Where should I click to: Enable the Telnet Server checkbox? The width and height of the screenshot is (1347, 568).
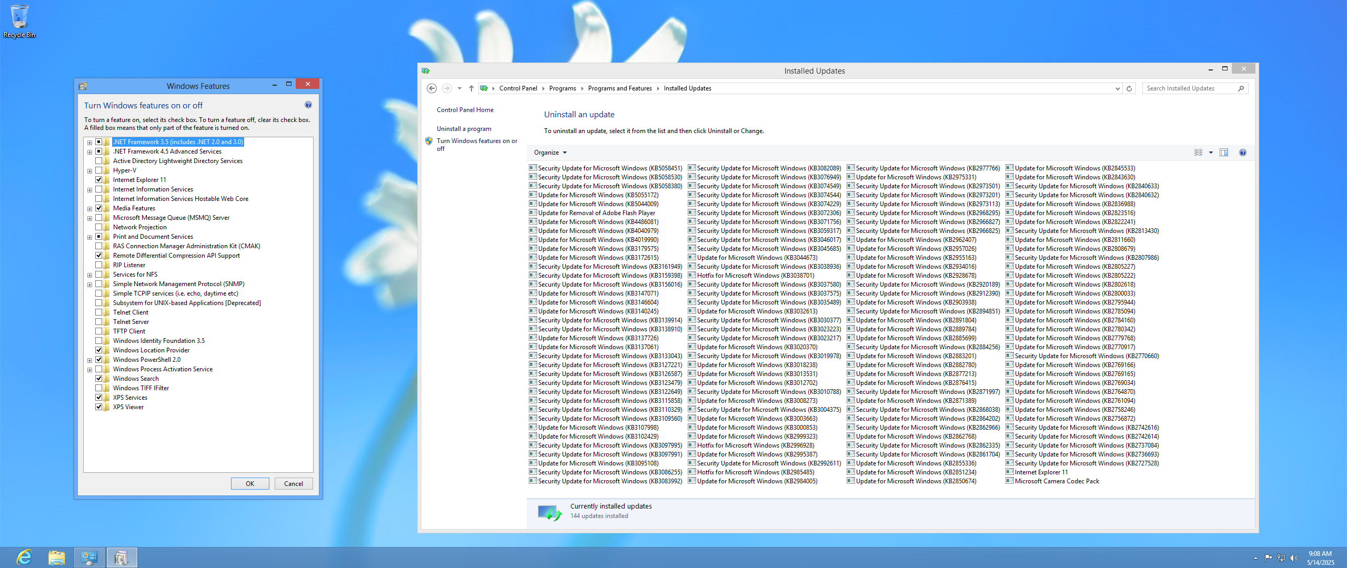(98, 322)
